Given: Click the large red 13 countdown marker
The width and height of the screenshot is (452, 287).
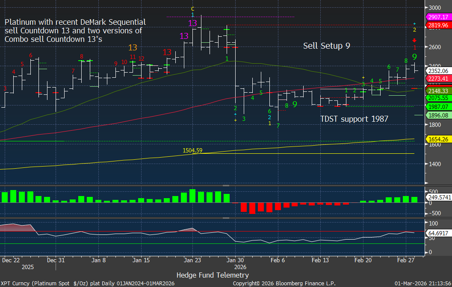Looking at the screenshot, I should pyautogui.click(x=167, y=52).
